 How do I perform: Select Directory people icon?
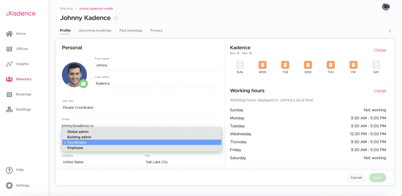point(9,79)
